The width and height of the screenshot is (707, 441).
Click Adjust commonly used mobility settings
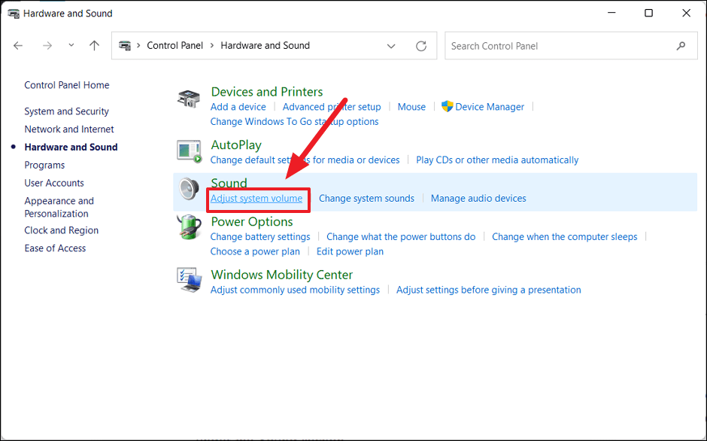[x=296, y=290]
